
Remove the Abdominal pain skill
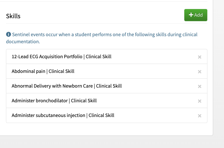click(x=199, y=72)
